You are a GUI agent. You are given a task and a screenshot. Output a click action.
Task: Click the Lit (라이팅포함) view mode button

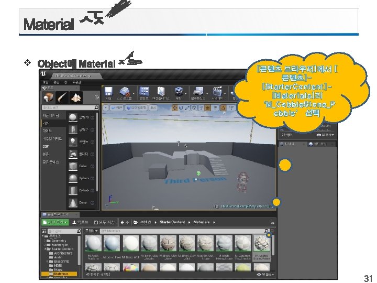point(137,108)
